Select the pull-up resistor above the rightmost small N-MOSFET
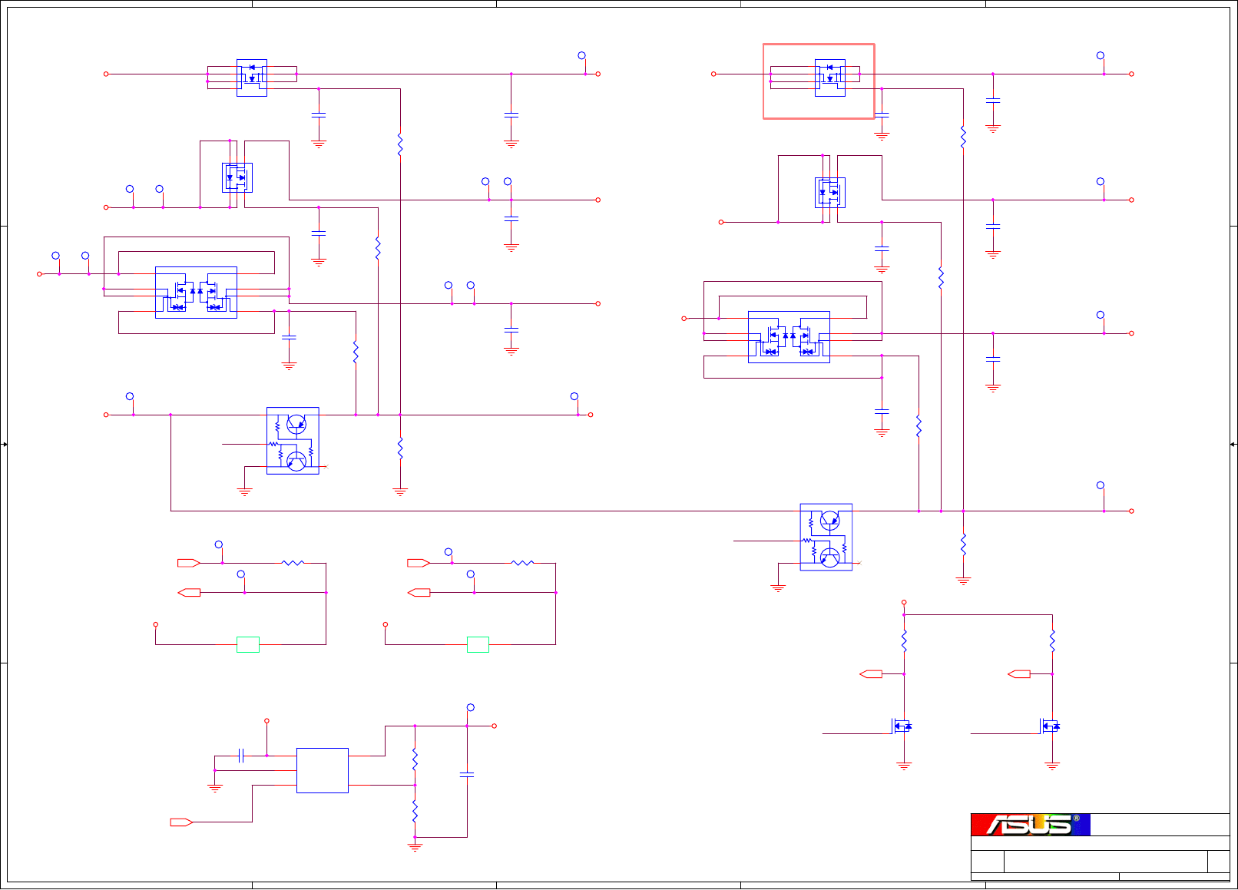Viewport: 1238px width, 890px height. [1052, 640]
